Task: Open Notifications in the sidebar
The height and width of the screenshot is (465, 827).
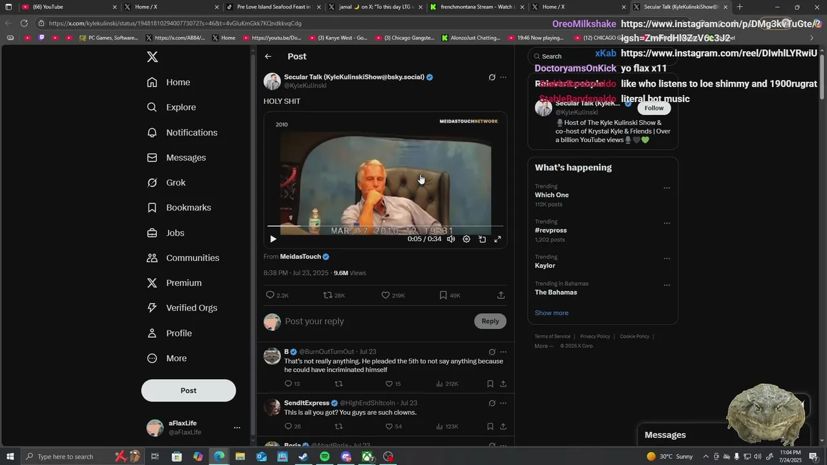Action: (182, 132)
